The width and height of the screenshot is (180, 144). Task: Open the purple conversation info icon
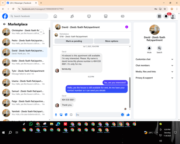click(127, 27)
